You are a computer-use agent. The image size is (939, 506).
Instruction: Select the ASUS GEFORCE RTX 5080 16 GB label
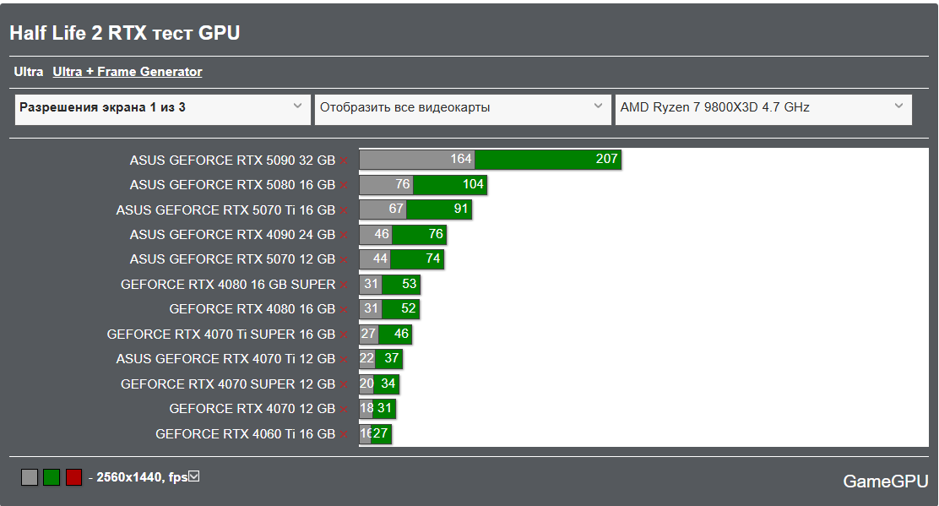(232, 185)
